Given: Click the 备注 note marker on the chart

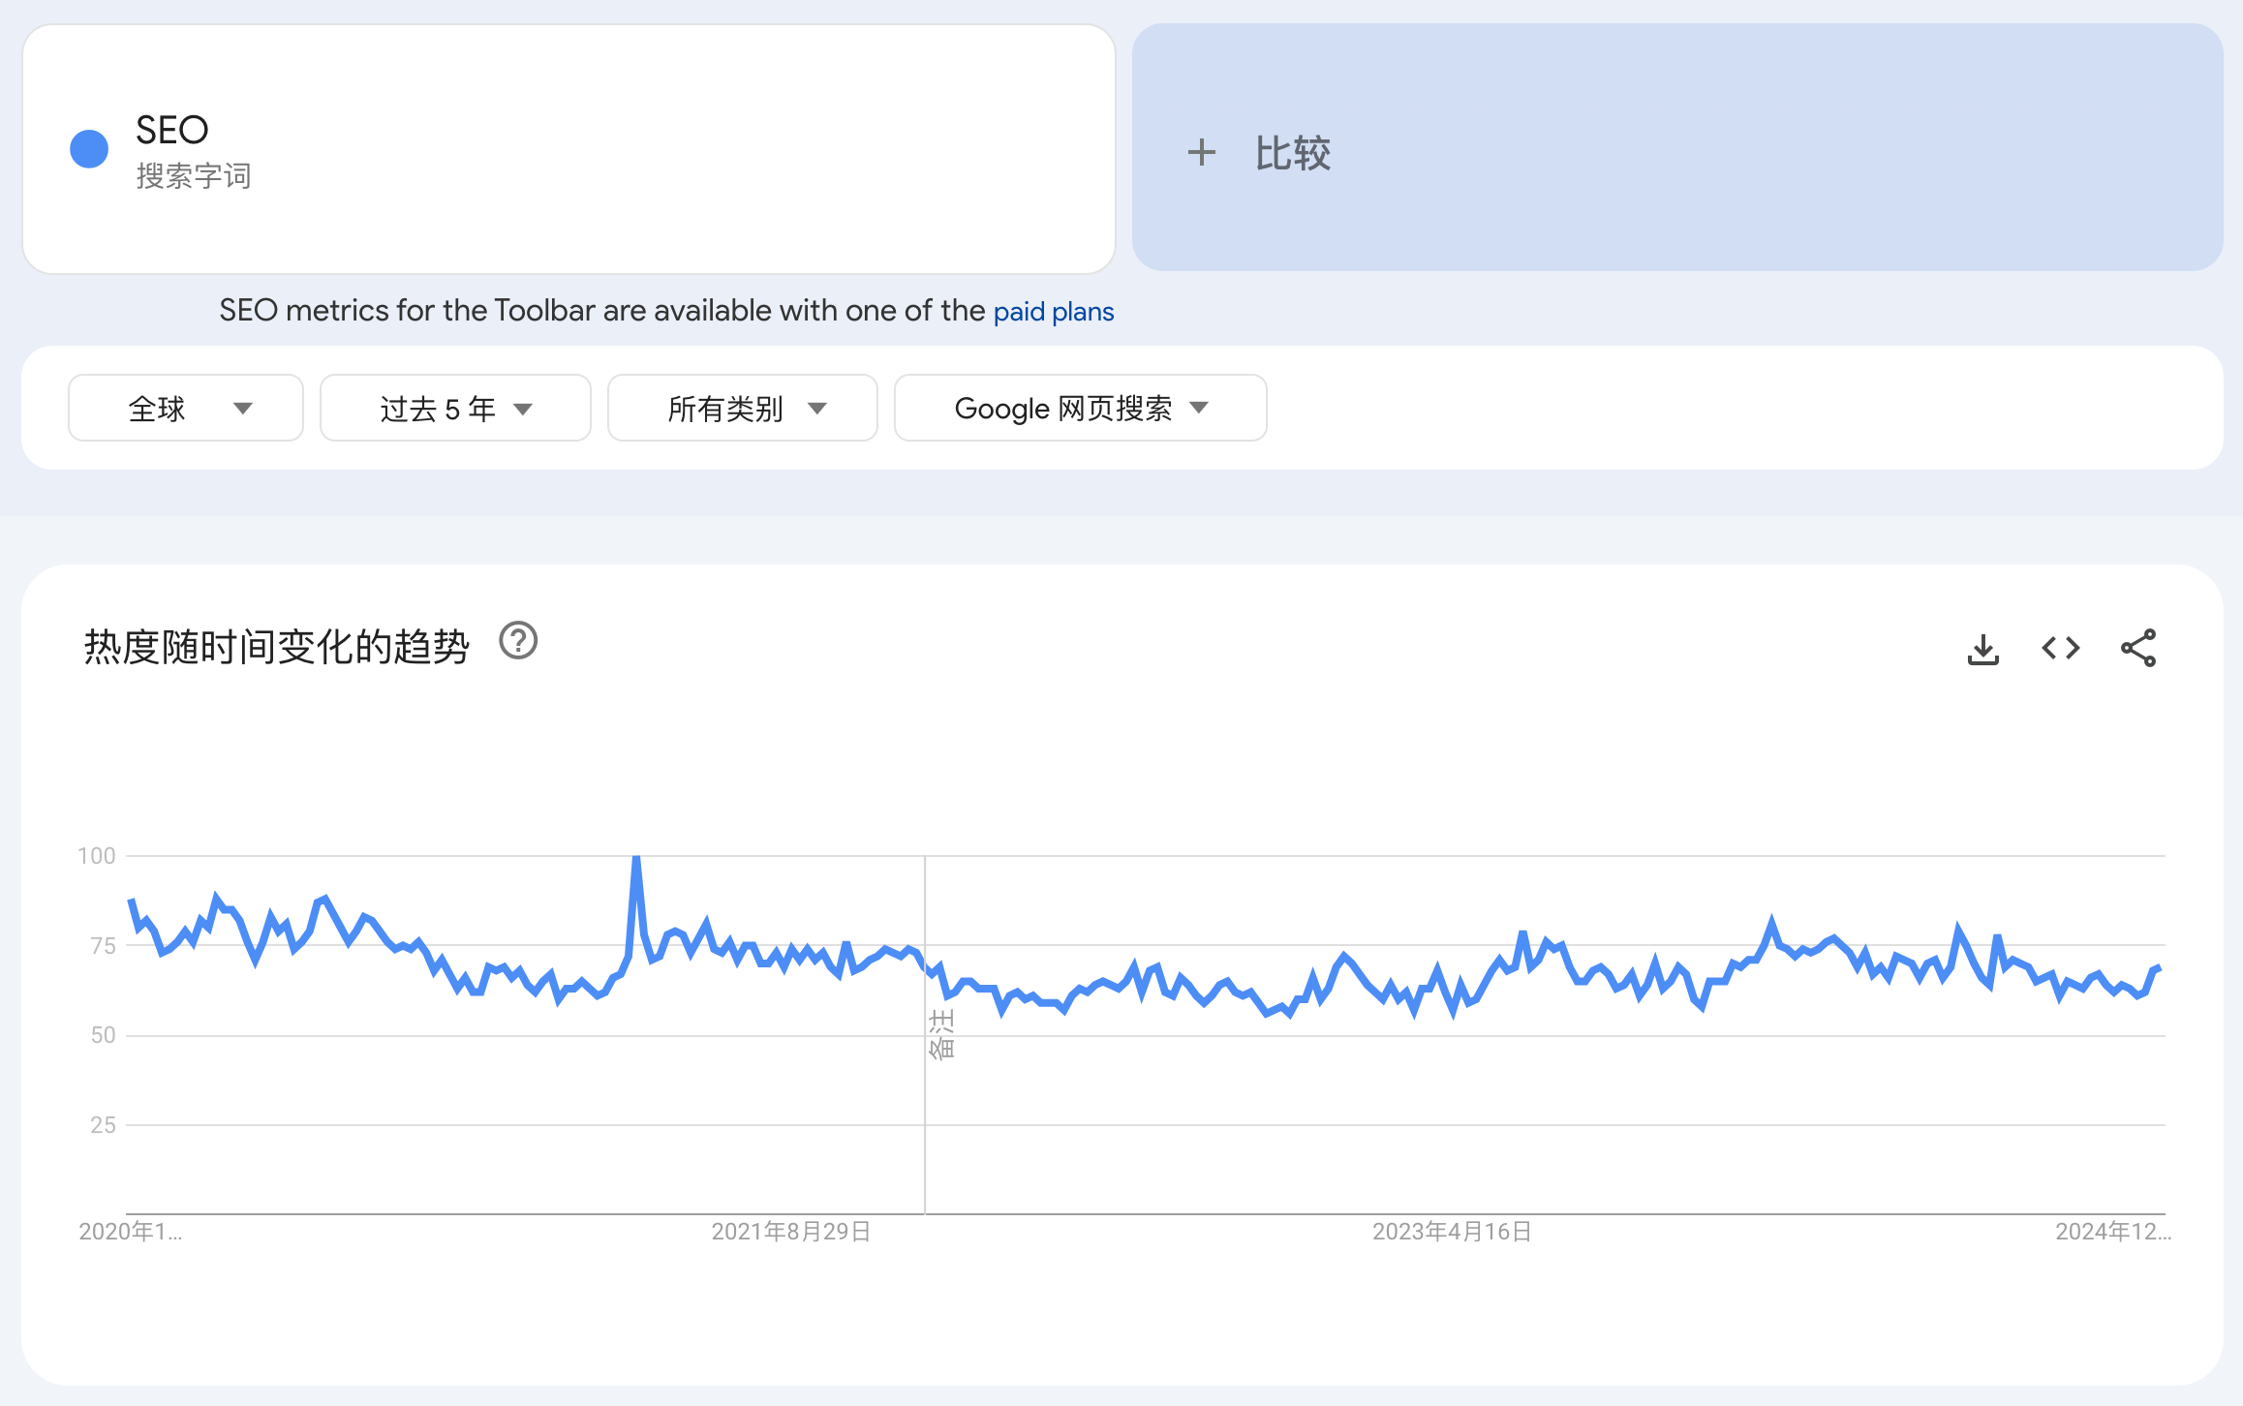Looking at the screenshot, I should coord(941,1034).
